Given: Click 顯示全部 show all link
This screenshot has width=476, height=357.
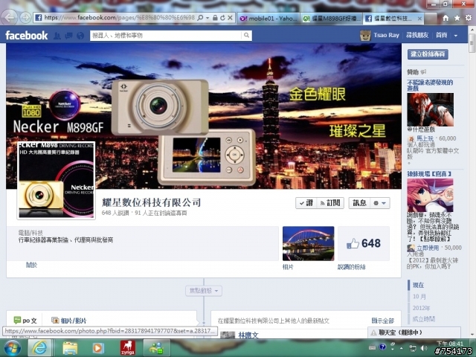Looking at the screenshot, I should [x=383, y=321].
